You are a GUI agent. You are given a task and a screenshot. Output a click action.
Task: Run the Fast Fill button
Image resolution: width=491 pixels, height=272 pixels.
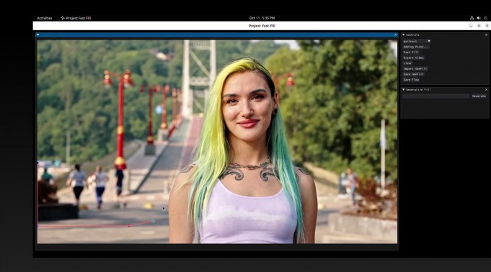pos(411,53)
